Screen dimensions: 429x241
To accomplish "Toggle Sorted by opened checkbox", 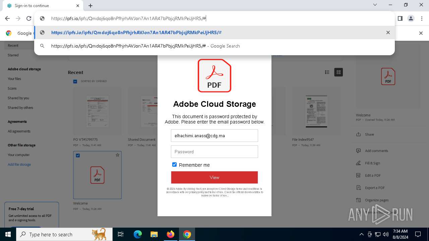I will (75, 81).
